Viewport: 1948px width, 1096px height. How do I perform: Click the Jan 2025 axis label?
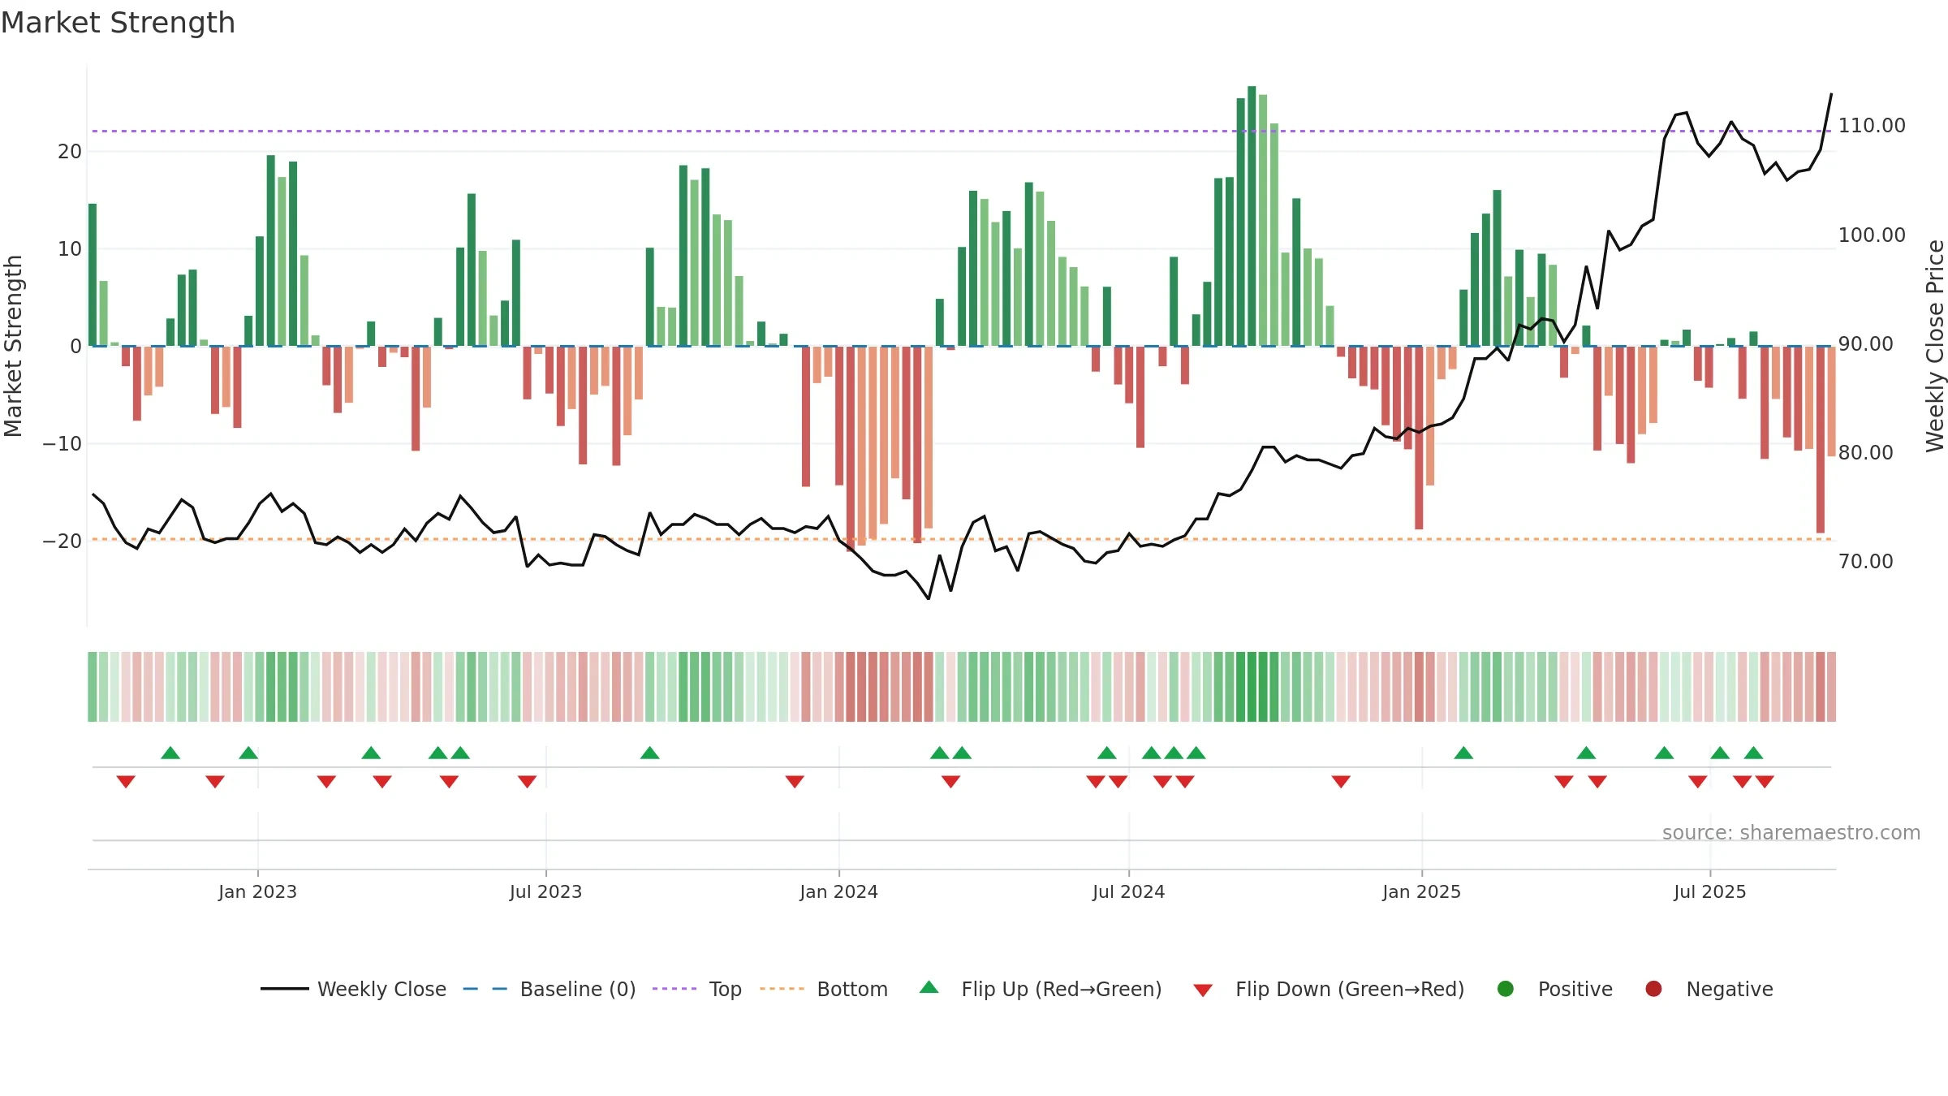tap(1421, 891)
